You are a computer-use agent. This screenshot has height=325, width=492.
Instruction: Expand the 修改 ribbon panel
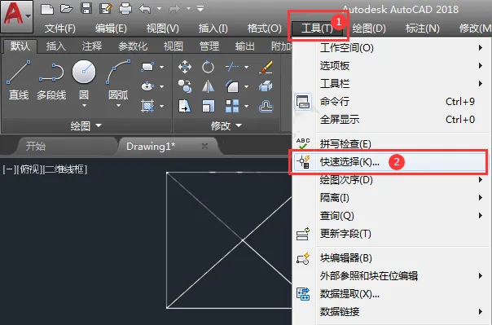pyautogui.click(x=226, y=125)
